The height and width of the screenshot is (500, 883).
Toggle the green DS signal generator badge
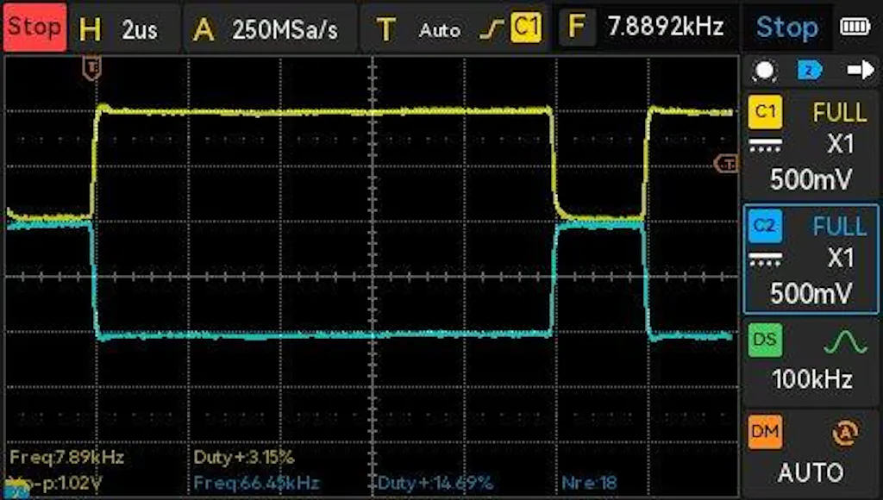pos(764,340)
